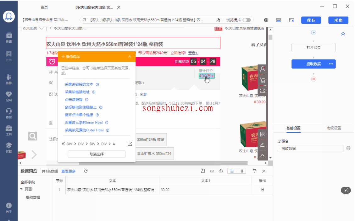The image size is (355, 221).
Task: Open the filter funnel icon in data preview
Action: coord(254,171)
